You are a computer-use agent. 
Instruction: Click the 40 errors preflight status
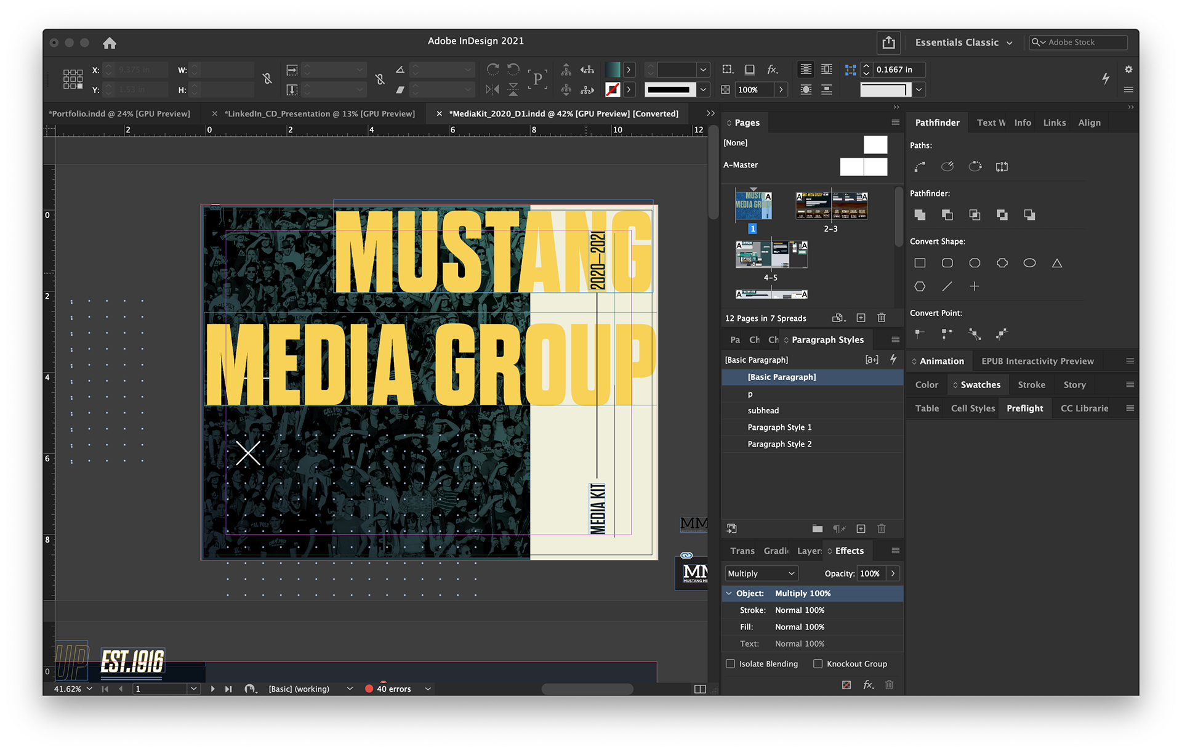[393, 689]
